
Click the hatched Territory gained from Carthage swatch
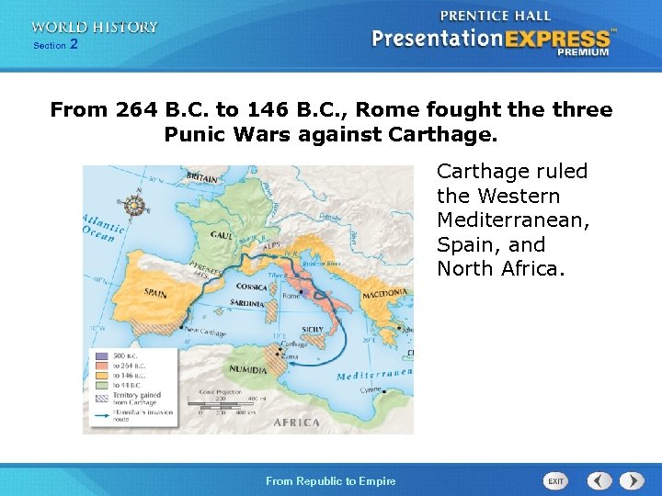tap(102, 398)
